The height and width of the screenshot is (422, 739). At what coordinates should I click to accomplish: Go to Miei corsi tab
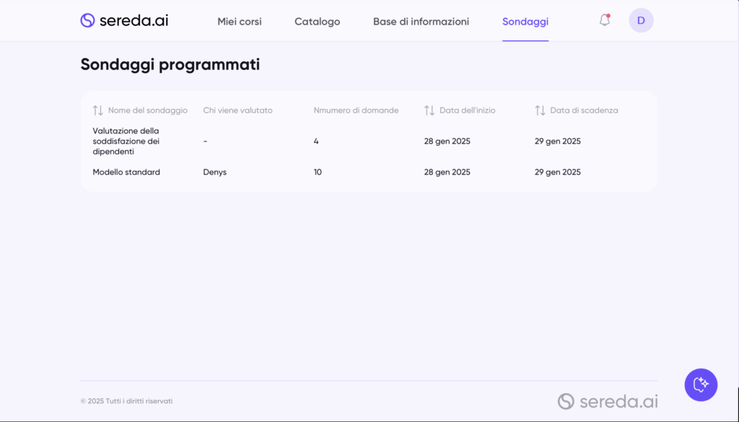(240, 22)
